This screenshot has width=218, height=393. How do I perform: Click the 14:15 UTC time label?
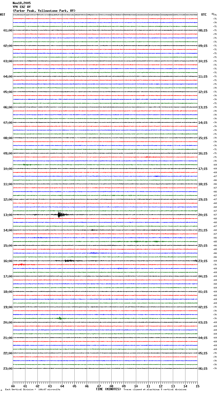point(203,123)
